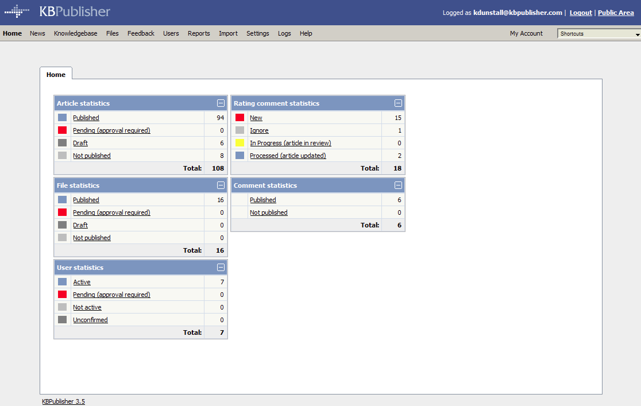Click red swatch beside Pending files

(62, 212)
